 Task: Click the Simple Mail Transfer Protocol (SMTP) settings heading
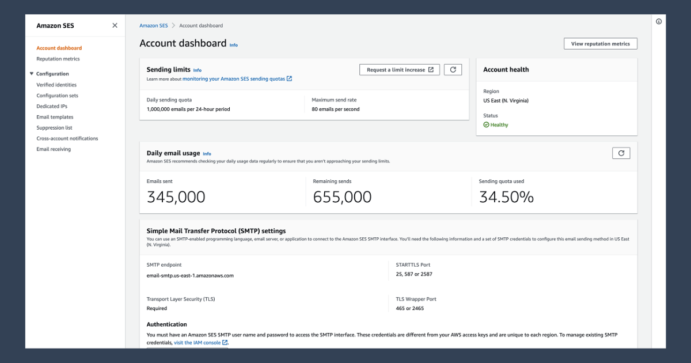point(217,230)
